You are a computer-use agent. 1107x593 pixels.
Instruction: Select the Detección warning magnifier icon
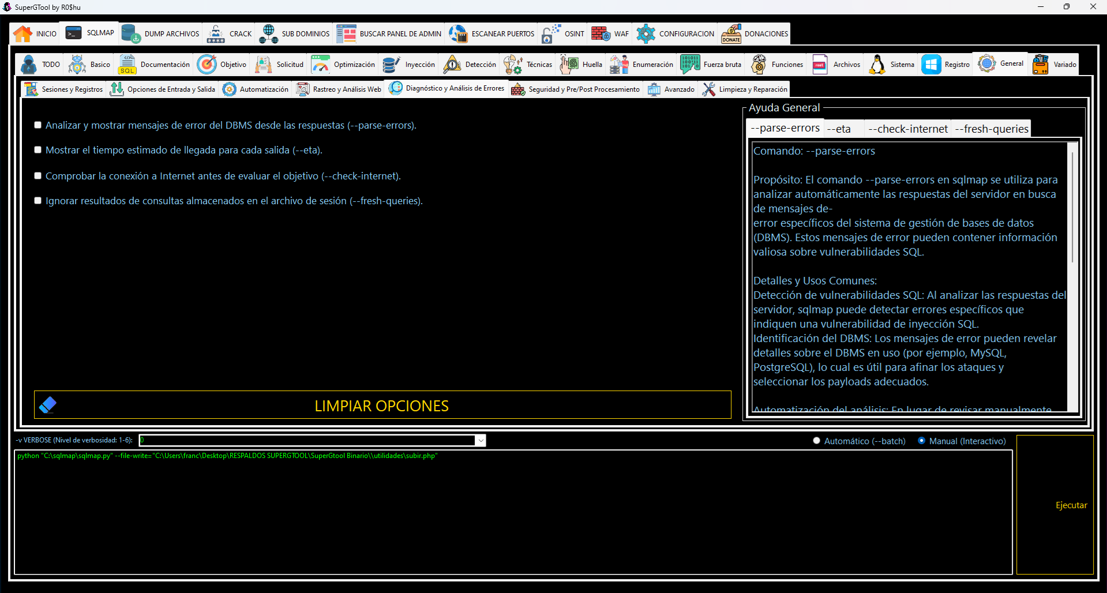click(452, 65)
